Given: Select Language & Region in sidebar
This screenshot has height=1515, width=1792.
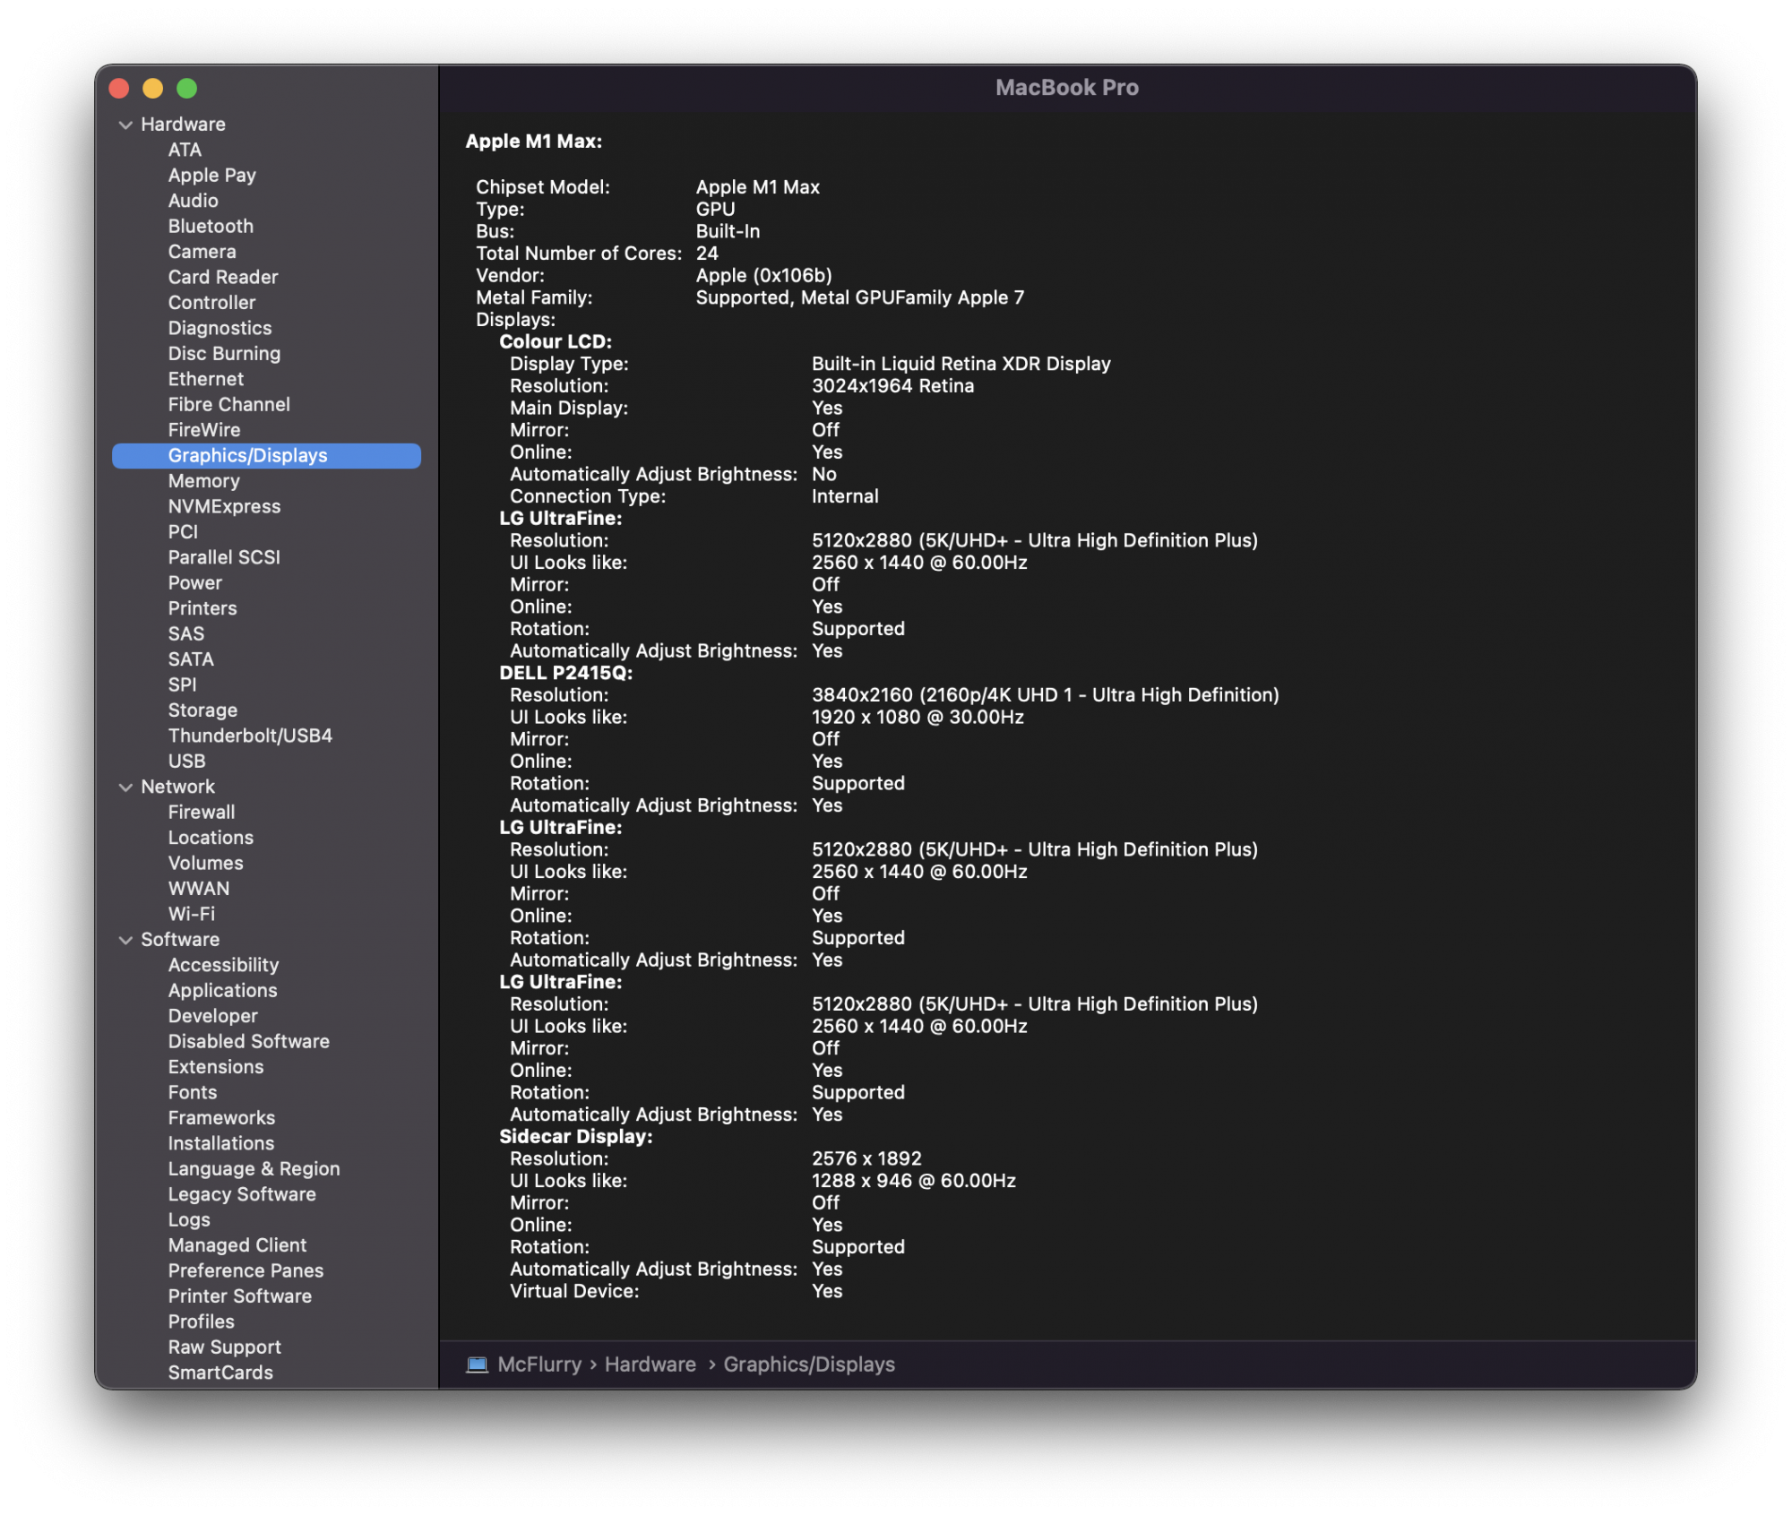Looking at the screenshot, I should pyautogui.click(x=254, y=1169).
